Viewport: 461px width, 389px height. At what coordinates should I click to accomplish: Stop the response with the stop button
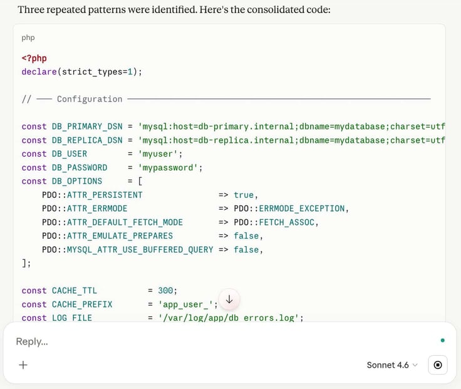(x=438, y=365)
